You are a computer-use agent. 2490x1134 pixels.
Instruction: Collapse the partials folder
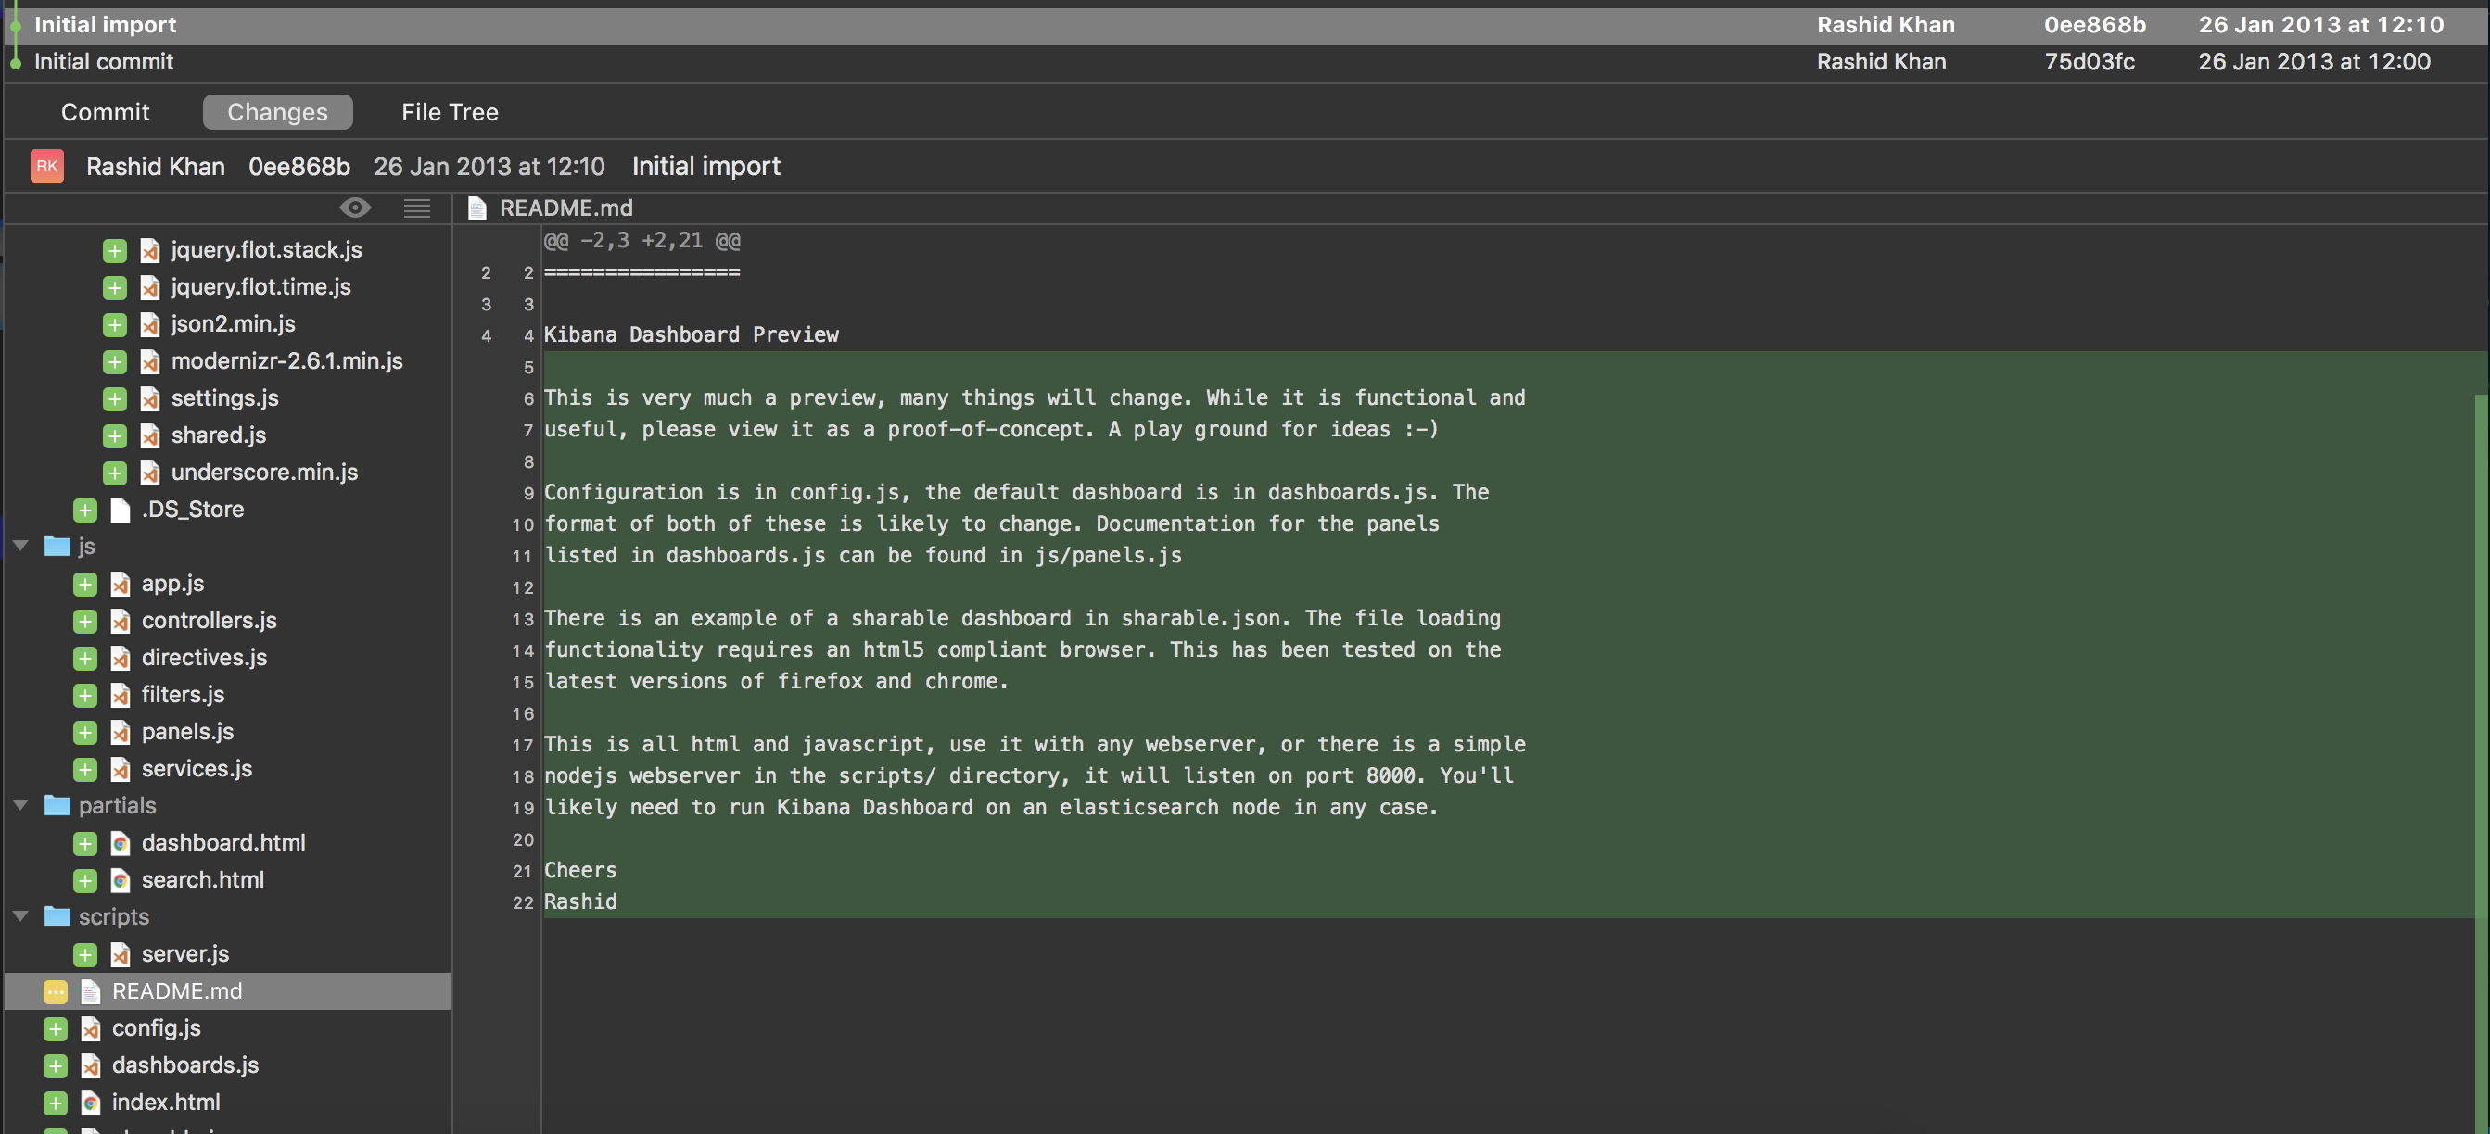(21, 806)
